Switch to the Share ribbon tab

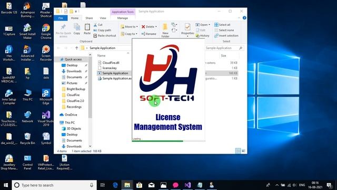point(89,18)
